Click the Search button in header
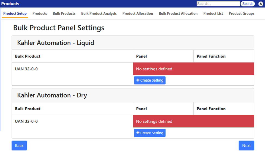265x153 pixels. pos(248,4)
